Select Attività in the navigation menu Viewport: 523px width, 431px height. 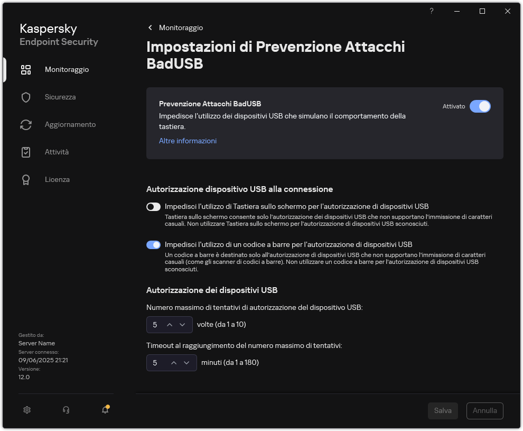coord(57,152)
